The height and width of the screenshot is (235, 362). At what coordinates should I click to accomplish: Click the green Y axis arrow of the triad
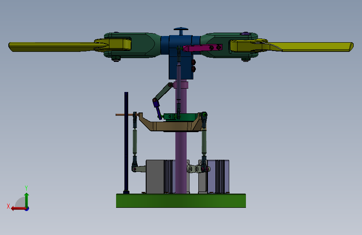tap(27, 200)
